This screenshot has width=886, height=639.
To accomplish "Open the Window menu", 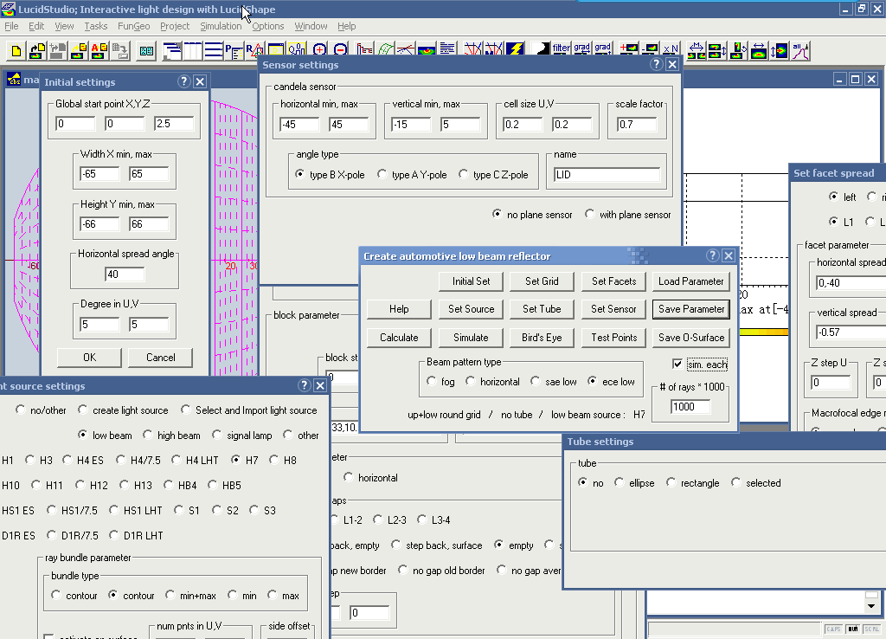I will [x=311, y=26].
